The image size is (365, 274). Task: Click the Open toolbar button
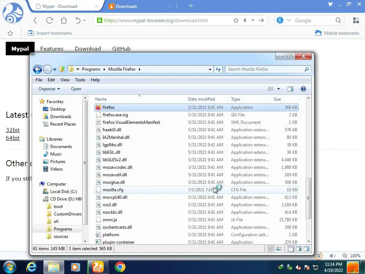(76, 89)
